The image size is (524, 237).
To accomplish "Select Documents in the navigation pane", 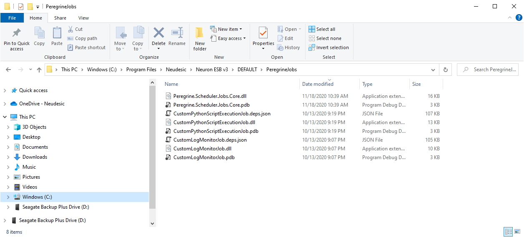I will point(35,147).
